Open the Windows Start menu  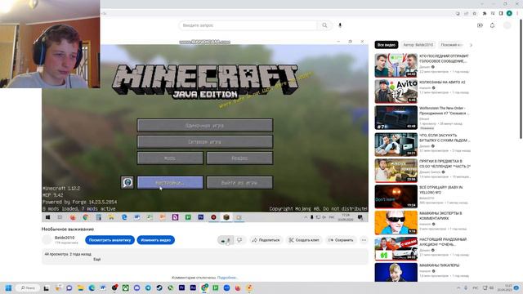(9, 287)
